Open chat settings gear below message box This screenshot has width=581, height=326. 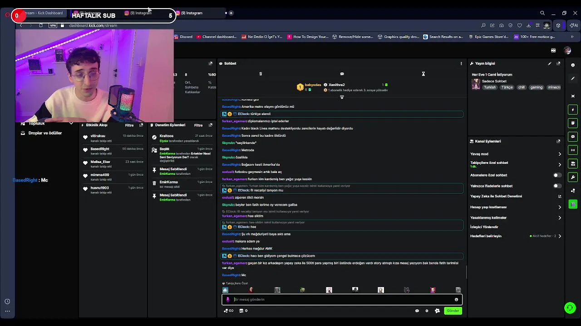427,311
